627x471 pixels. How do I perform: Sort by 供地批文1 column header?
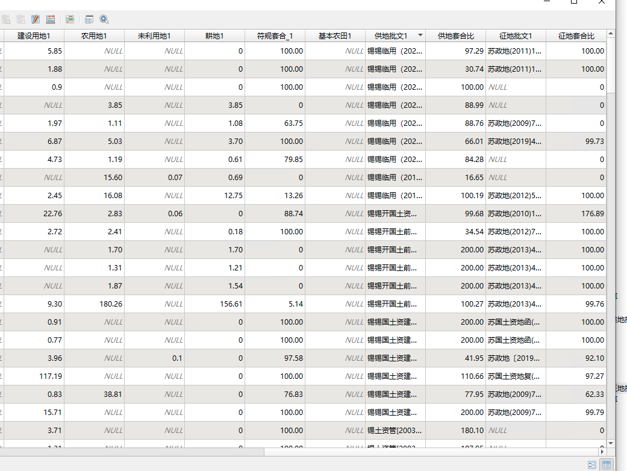[390, 36]
